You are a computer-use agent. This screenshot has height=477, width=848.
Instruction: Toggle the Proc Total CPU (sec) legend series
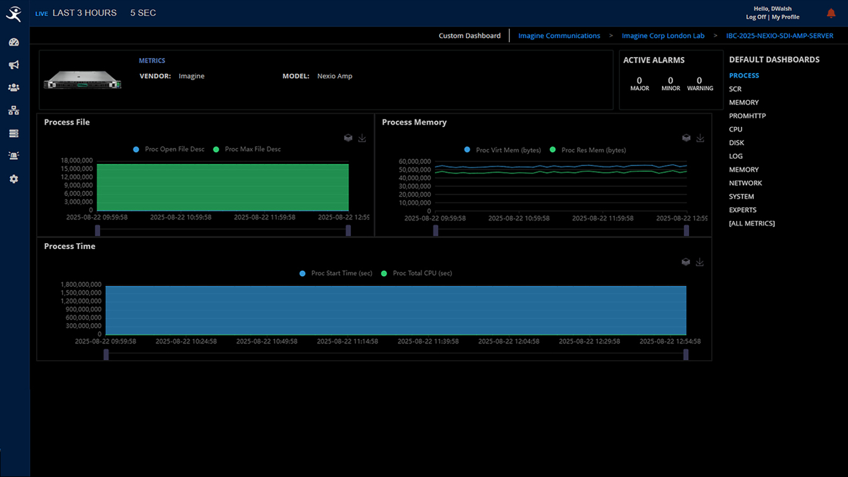click(417, 273)
